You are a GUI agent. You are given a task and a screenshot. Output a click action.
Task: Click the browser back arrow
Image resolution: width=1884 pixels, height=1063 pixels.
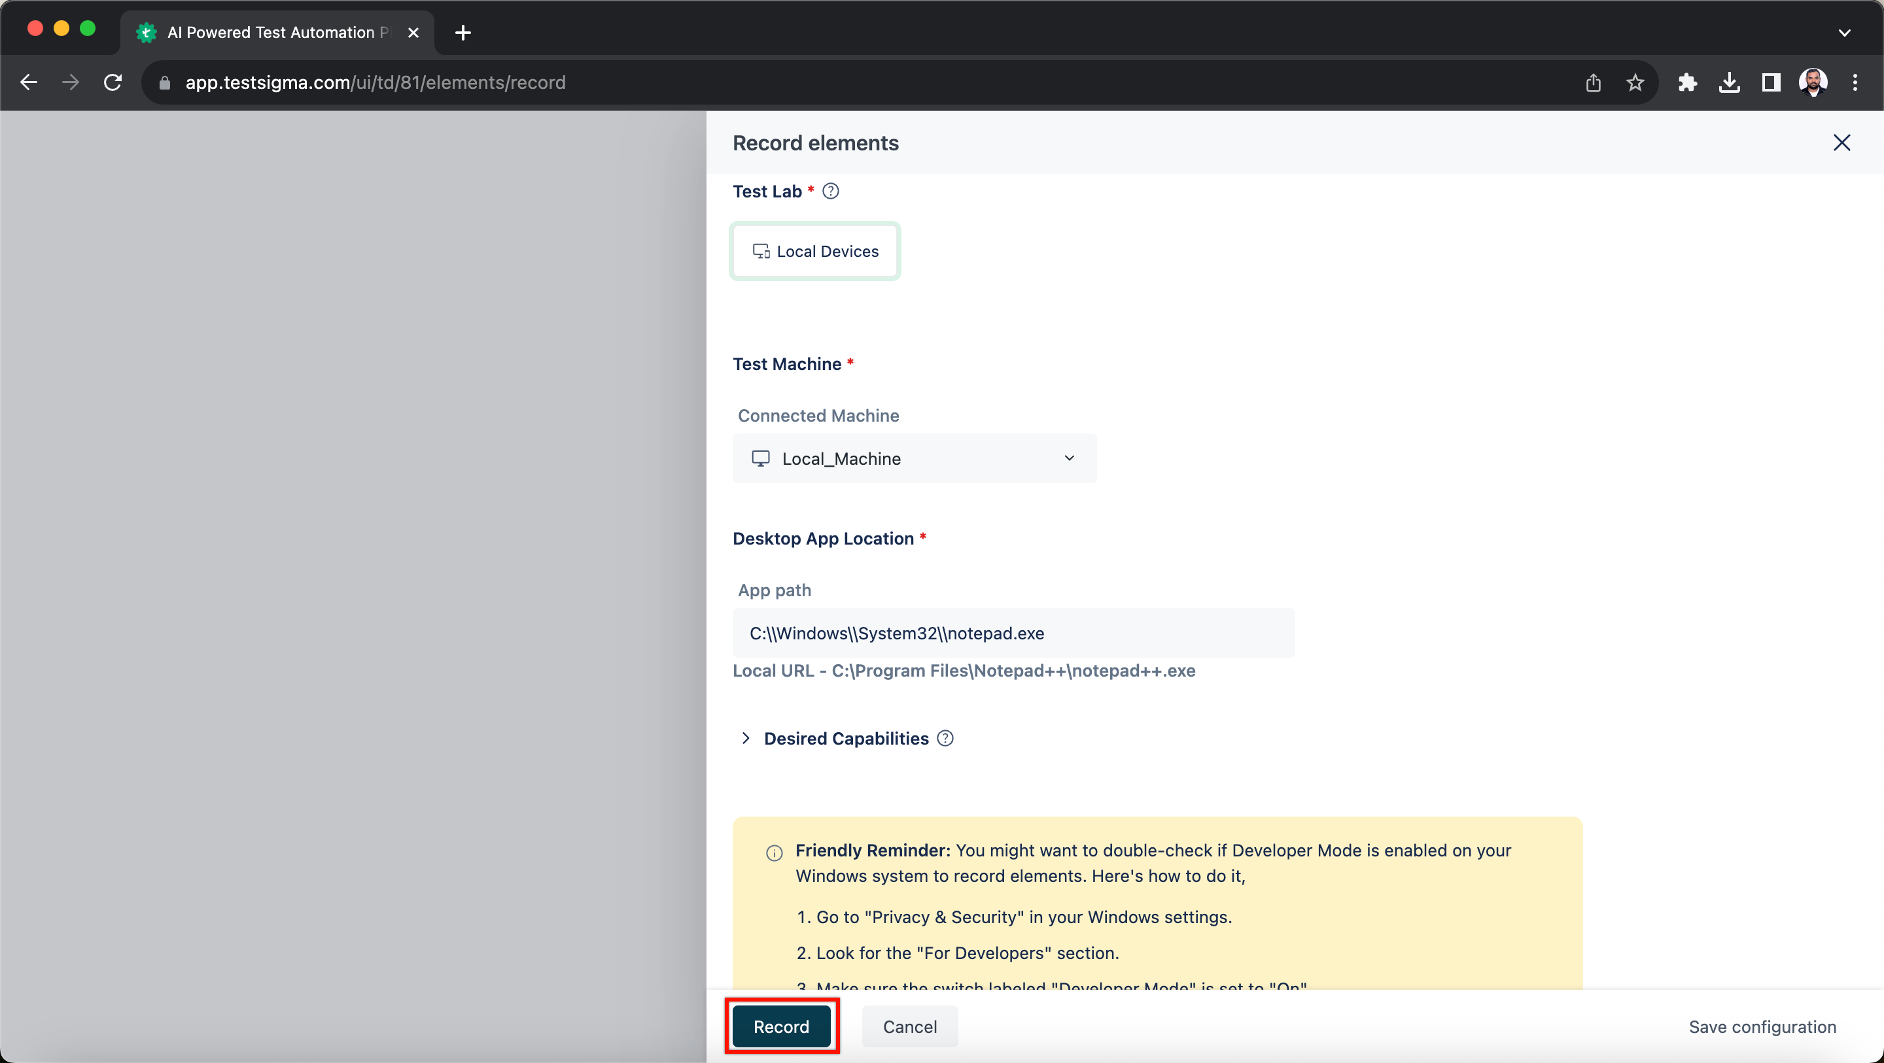(29, 82)
